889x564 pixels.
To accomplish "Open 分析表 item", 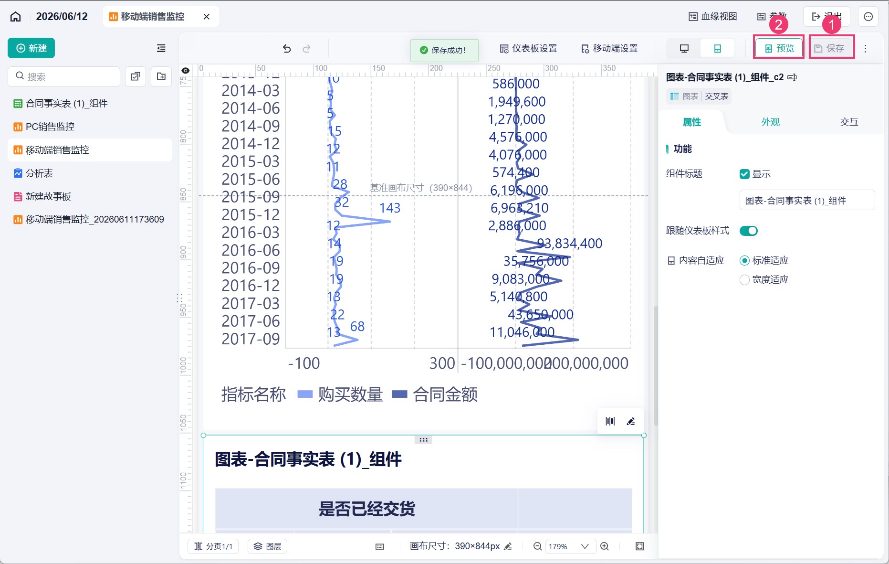I will tap(90, 173).
